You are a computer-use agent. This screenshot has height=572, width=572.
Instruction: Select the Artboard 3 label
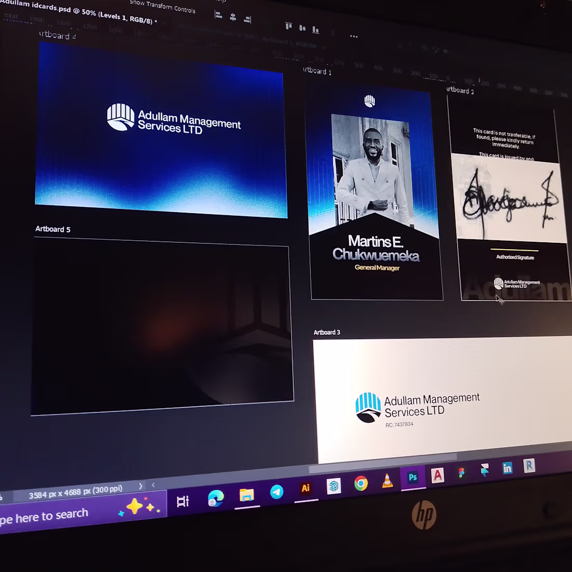[x=327, y=332]
